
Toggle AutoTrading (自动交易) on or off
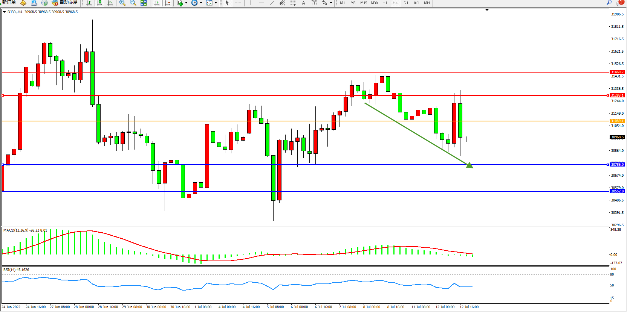pos(65,3)
